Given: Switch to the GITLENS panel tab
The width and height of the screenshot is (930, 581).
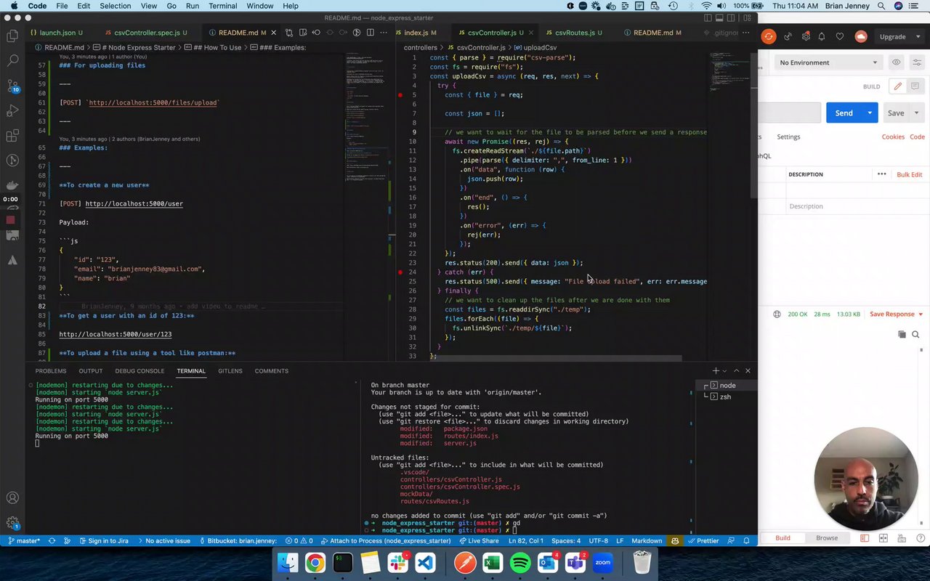Looking at the screenshot, I should (x=230, y=371).
